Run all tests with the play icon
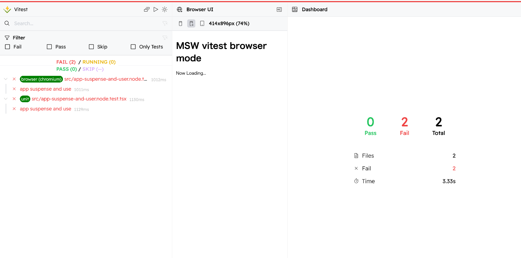 156,9
